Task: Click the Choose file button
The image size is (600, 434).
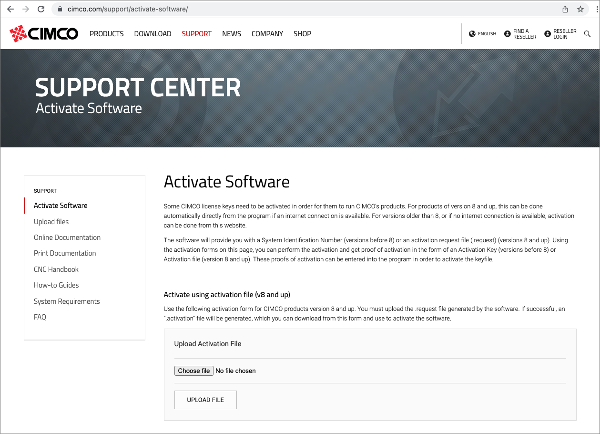Action: [x=193, y=371]
